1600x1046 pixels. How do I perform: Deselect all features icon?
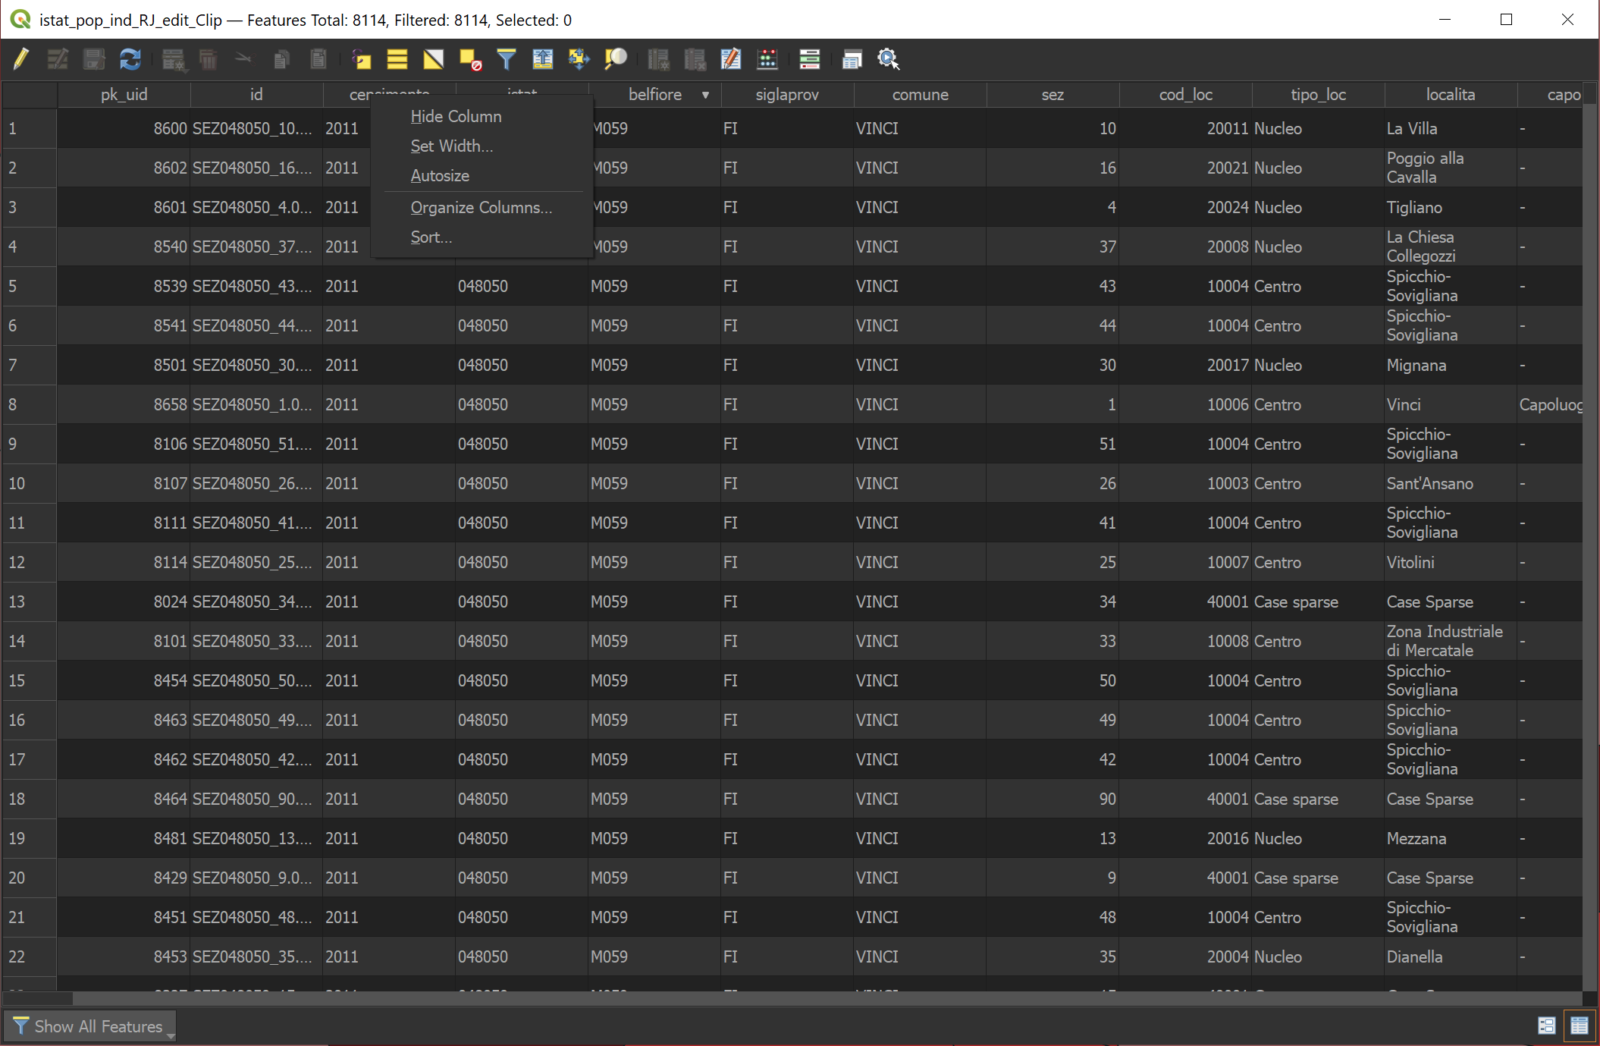(470, 59)
